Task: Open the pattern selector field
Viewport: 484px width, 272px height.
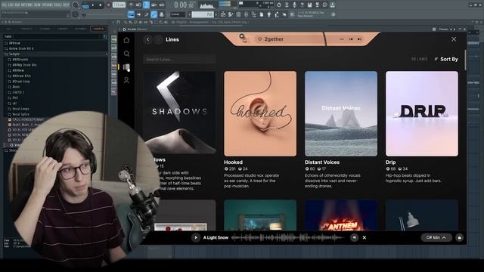Action: [x=203, y=14]
